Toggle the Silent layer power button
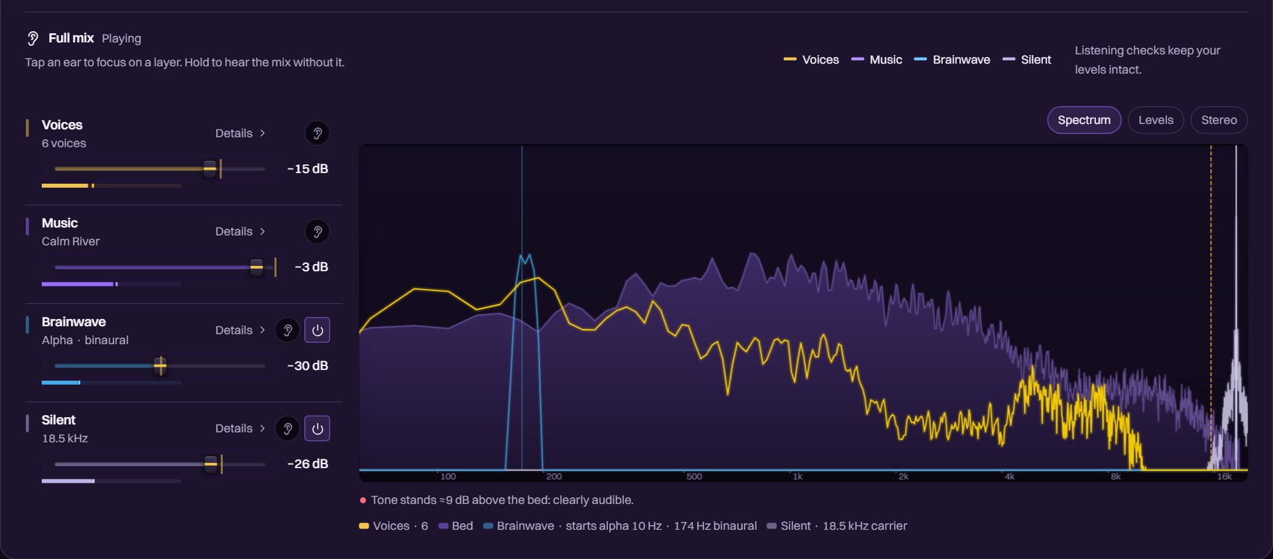This screenshot has width=1273, height=559. coord(317,428)
